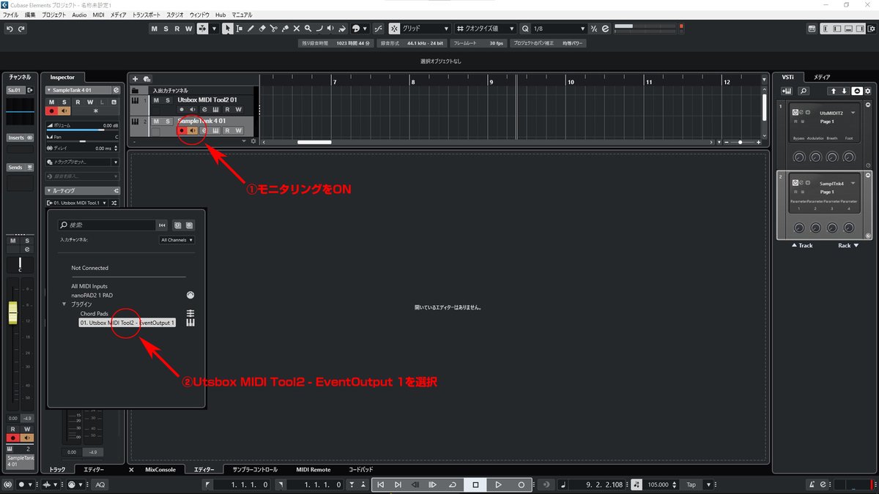The height and width of the screenshot is (494, 879).
Task: Select the Comp tool
Action: click(319, 29)
